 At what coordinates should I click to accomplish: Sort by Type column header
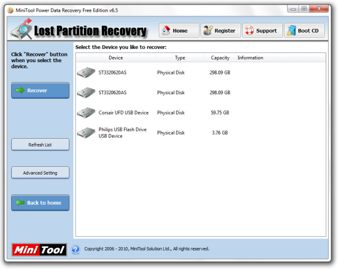180,58
